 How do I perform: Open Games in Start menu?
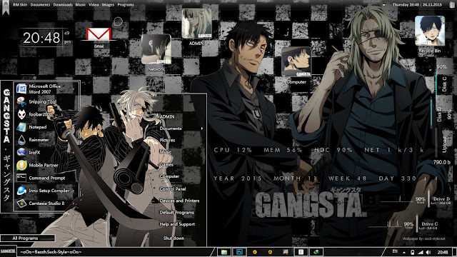[x=166, y=165]
